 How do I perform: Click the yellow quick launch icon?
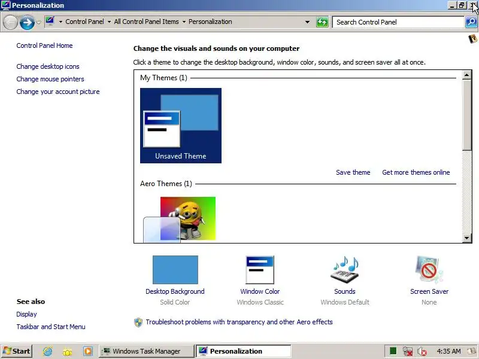(x=67, y=352)
